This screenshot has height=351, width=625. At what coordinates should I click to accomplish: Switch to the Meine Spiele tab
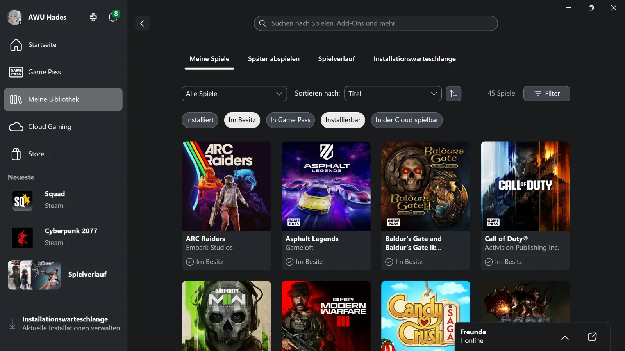click(x=209, y=59)
